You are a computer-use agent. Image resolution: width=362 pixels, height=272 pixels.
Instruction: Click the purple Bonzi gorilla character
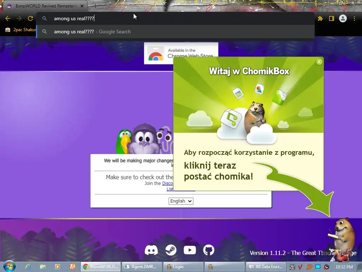click(144, 139)
